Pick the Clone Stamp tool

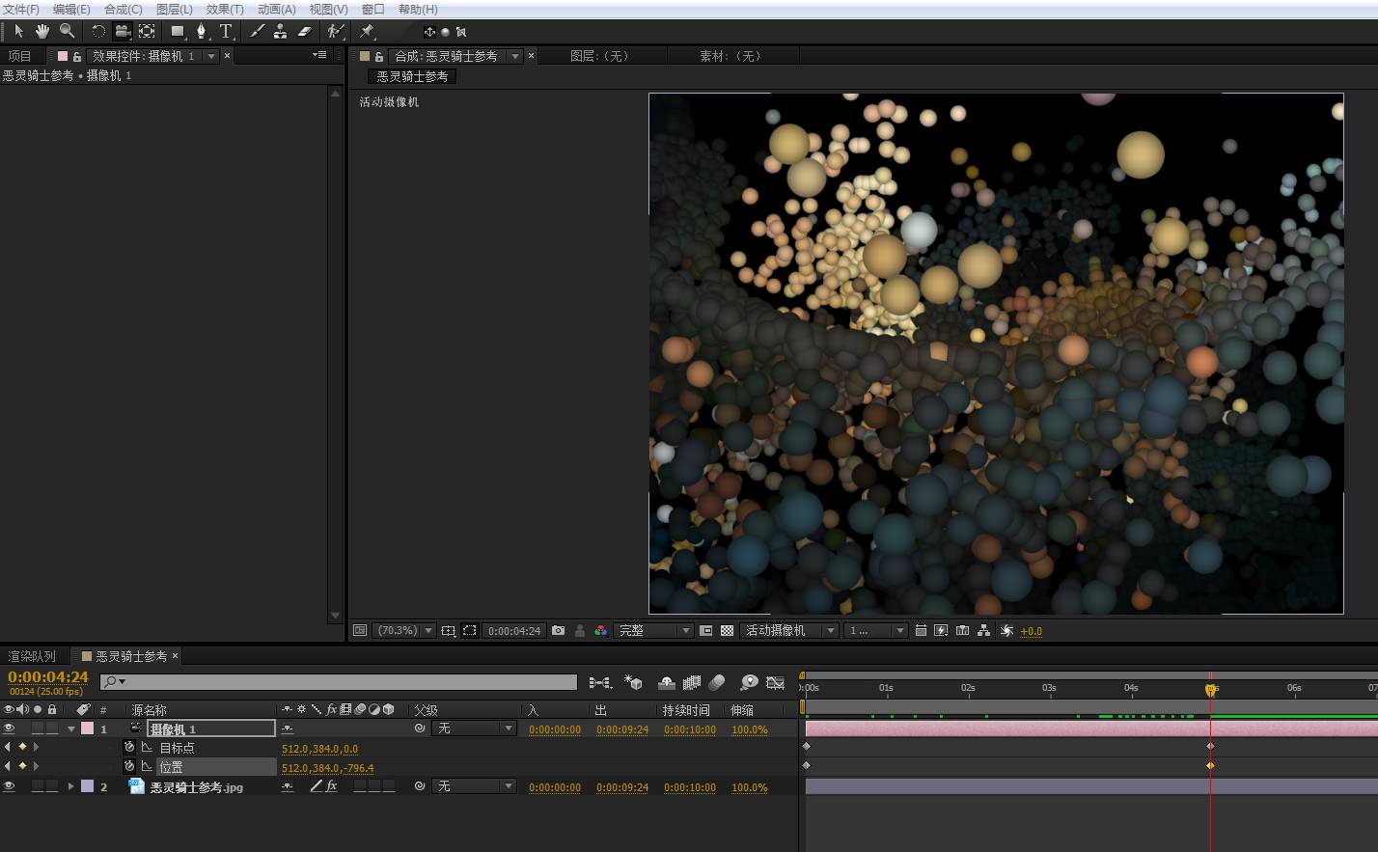280,31
